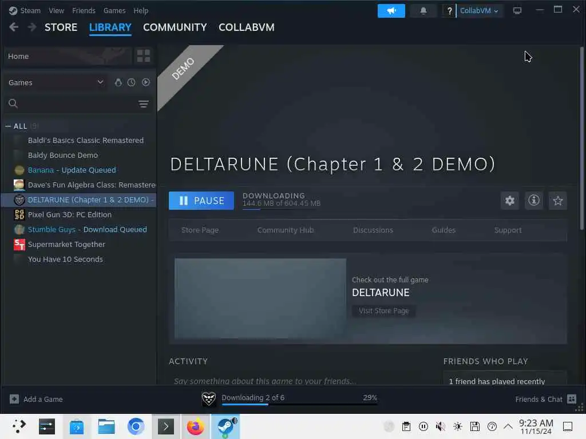This screenshot has height=439, width=586.
Task: Unmute the audio volume tray icon
Action: [x=440, y=426]
